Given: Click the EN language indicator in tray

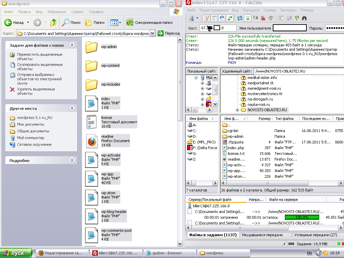Looking at the screenshot, I should 309,253.
